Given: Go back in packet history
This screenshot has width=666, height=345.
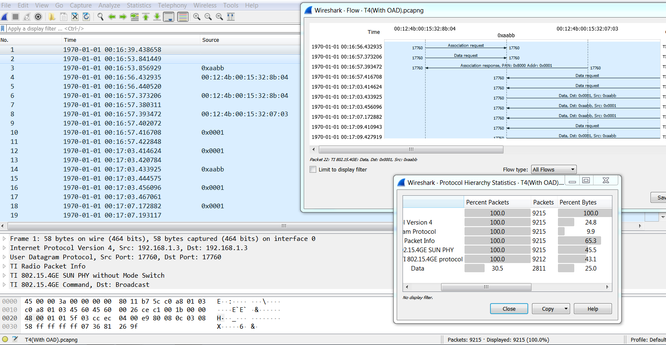Looking at the screenshot, I should pyautogui.click(x=112, y=17).
